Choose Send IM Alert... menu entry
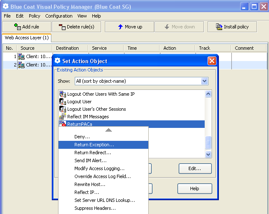The image size is (269, 214). (x=103, y=160)
